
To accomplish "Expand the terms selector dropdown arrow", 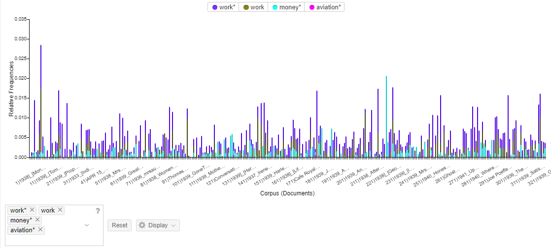I will tap(87, 225).
